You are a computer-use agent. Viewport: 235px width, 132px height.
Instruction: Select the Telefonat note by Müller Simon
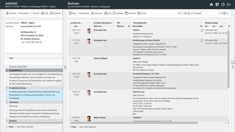coord(148,119)
